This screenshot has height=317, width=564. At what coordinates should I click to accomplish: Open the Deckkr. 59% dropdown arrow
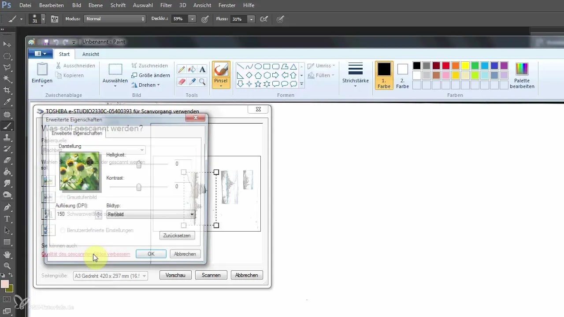coord(192,19)
